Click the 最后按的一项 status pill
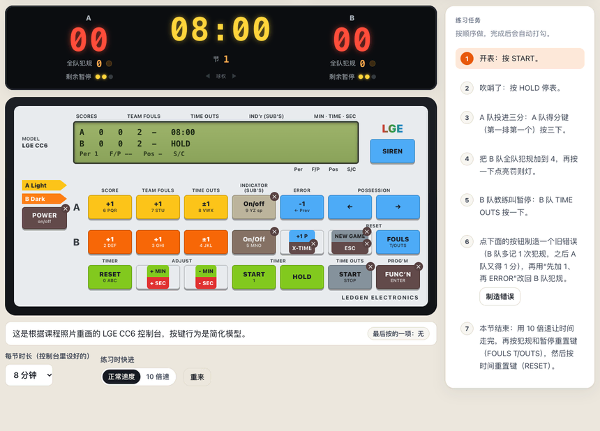The width and height of the screenshot is (600, 431). [x=398, y=334]
